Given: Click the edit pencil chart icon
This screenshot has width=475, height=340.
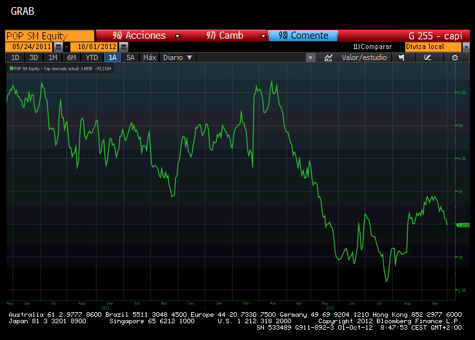Looking at the screenshot, I should (x=427, y=57).
